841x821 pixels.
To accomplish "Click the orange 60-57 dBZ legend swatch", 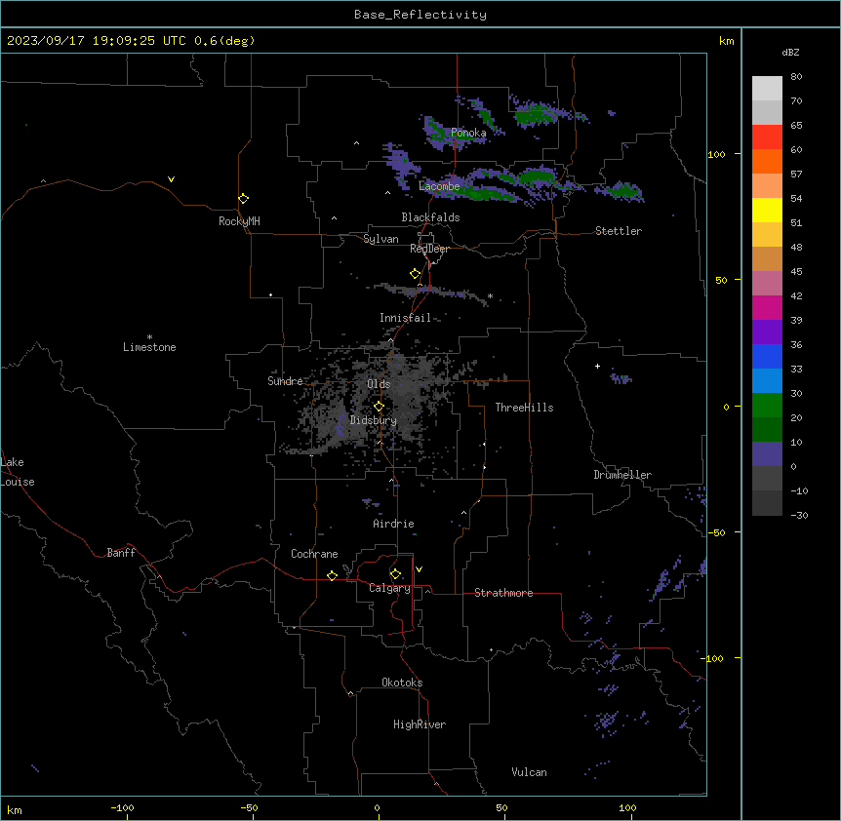I will pyautogui.click(x=767, y=161).
